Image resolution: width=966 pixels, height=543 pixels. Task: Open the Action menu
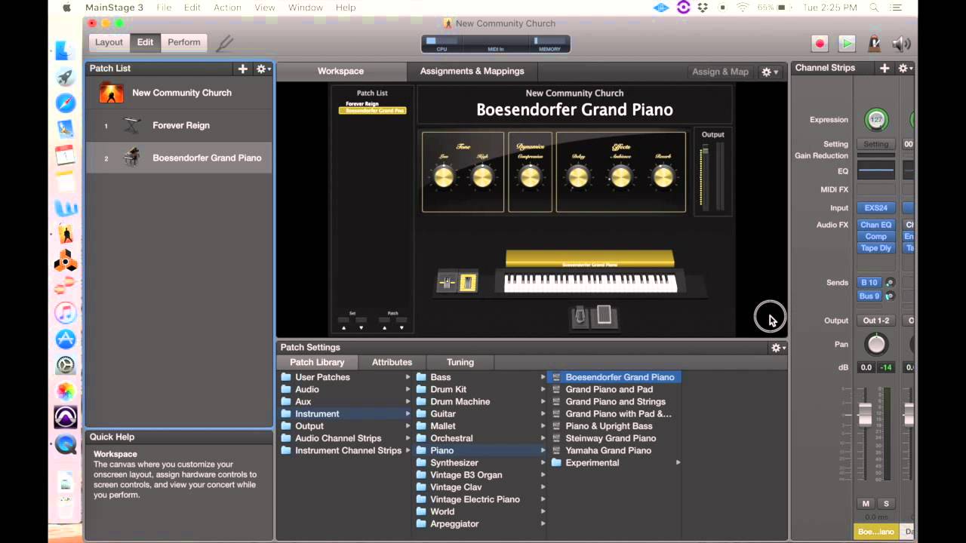[x=227, y=8]
